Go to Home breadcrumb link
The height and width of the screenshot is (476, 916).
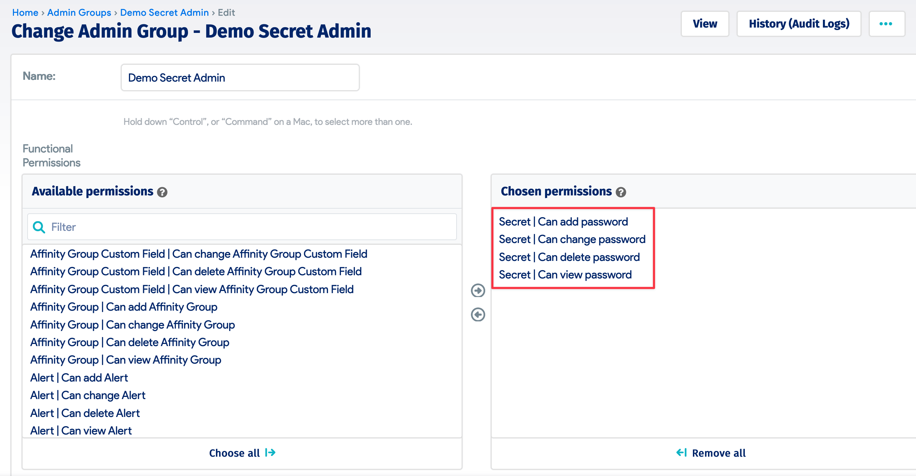(x=25, y=13)
